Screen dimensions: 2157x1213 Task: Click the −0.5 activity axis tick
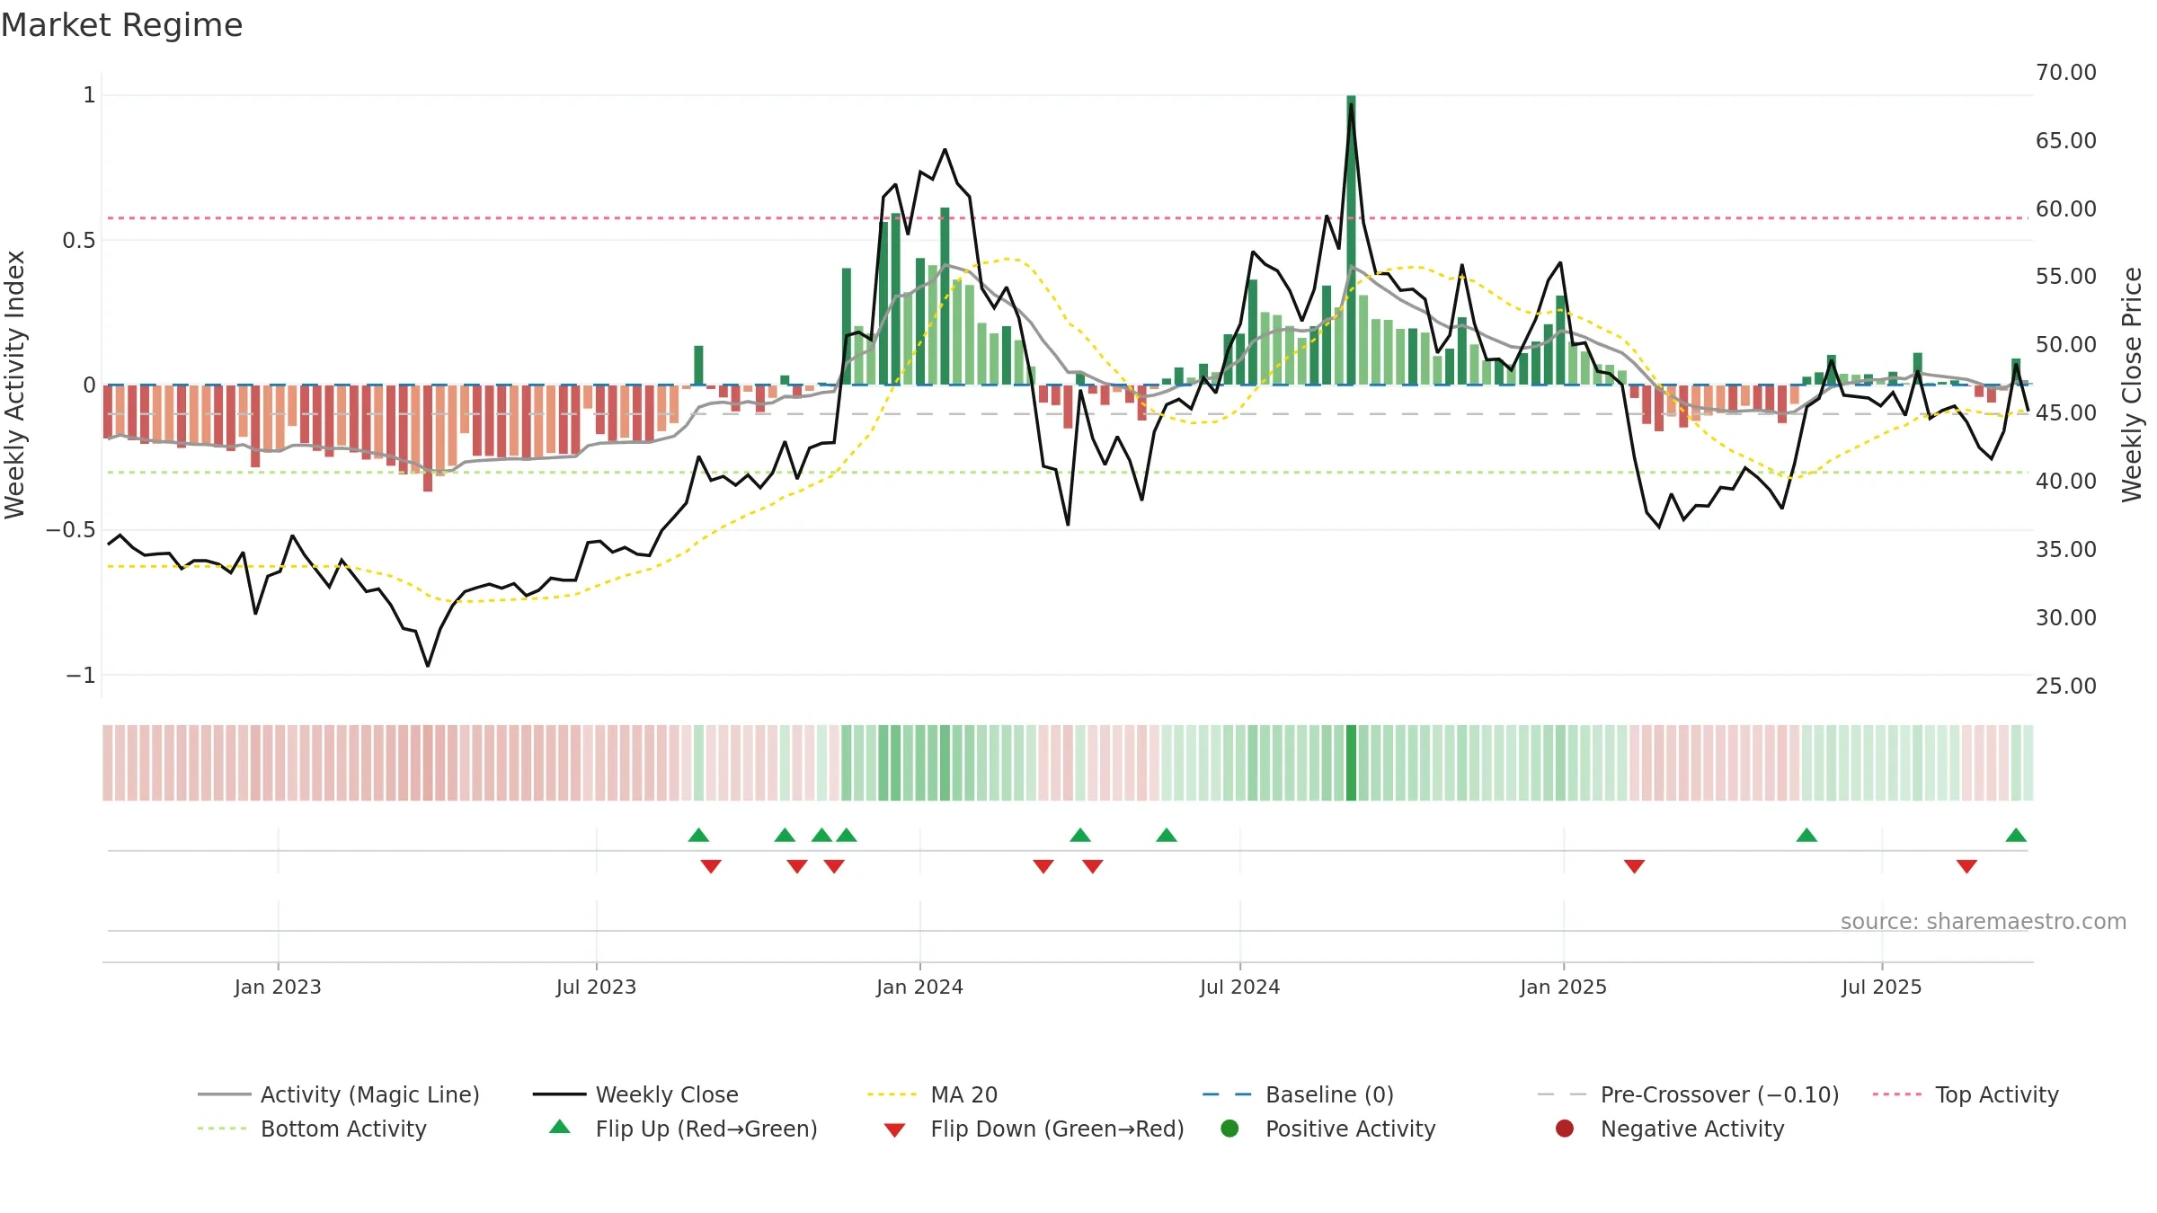71,530
